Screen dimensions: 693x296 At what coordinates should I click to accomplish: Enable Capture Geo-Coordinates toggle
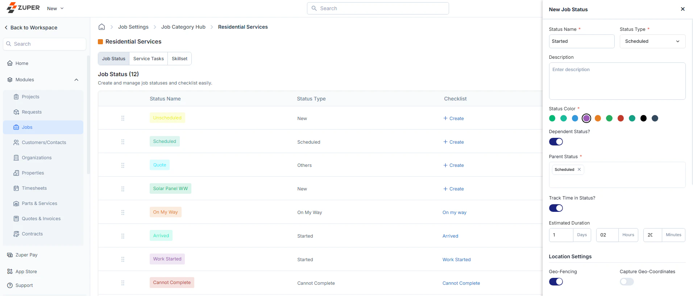627,282
